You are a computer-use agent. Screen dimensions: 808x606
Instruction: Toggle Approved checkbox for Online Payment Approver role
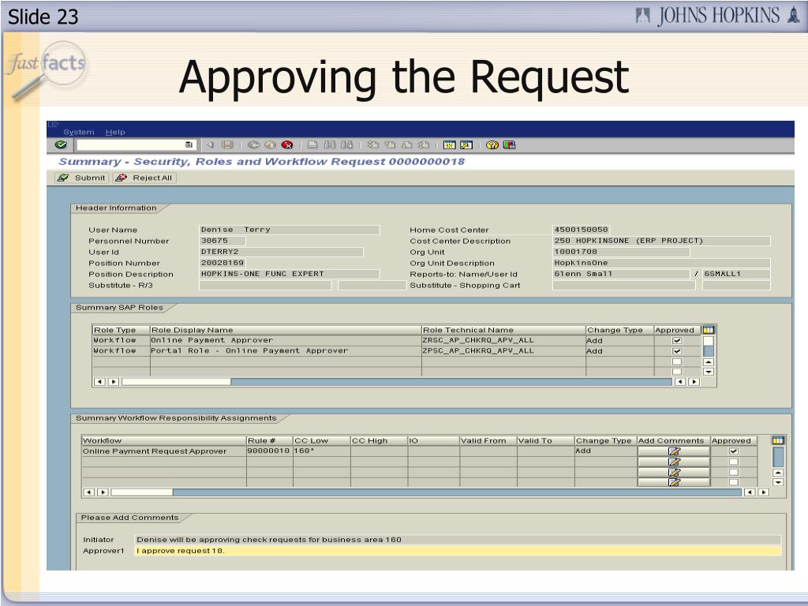click(677, 341)
